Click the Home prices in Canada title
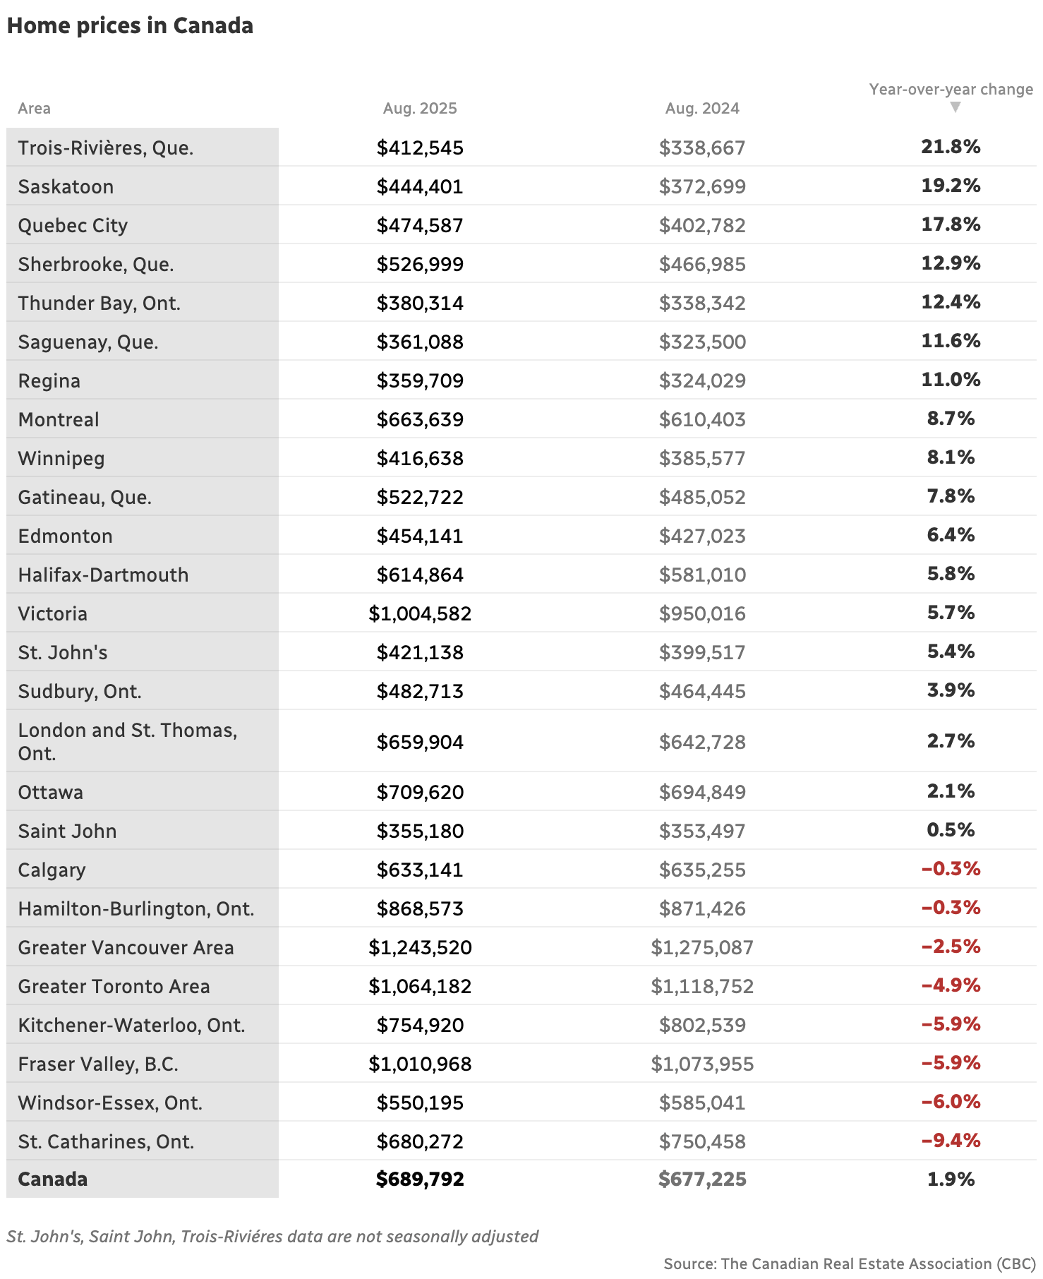 [x=131, y=26]
